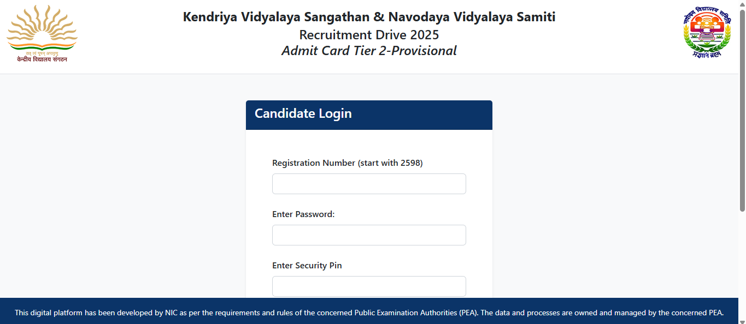Viewport: 746px width, 324px height.
Task: Click the Hindi text under the KVS logo
Action: [x=42, y=59]
